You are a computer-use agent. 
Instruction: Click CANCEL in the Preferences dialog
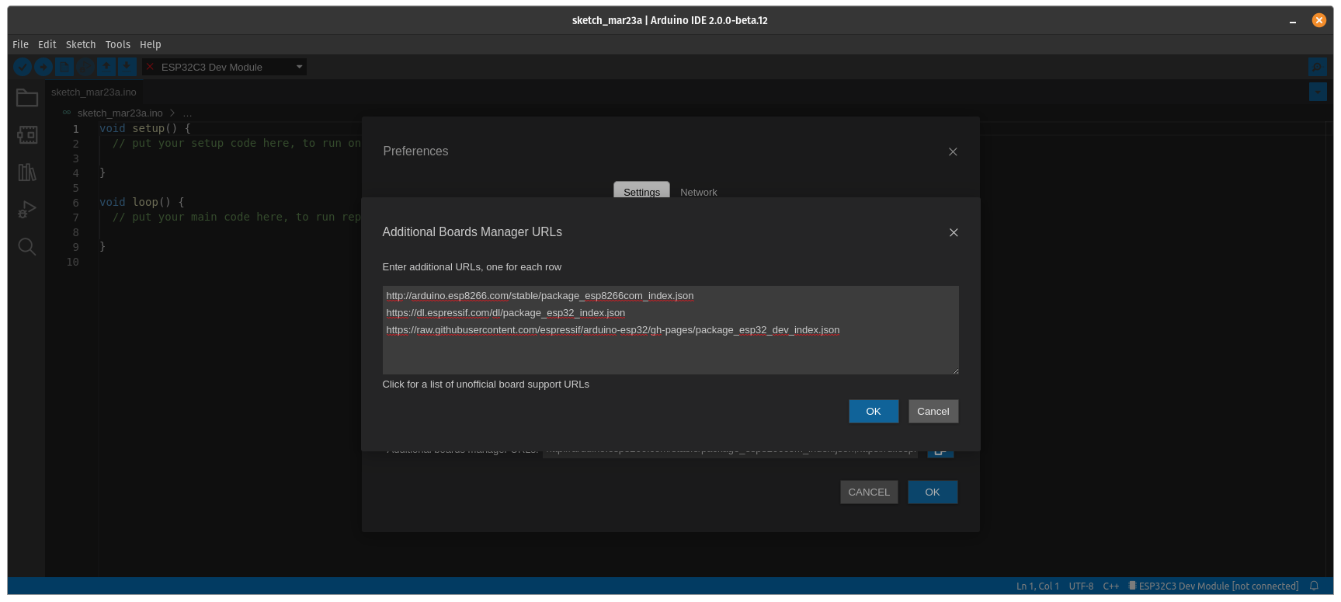(x=869, y=492)
